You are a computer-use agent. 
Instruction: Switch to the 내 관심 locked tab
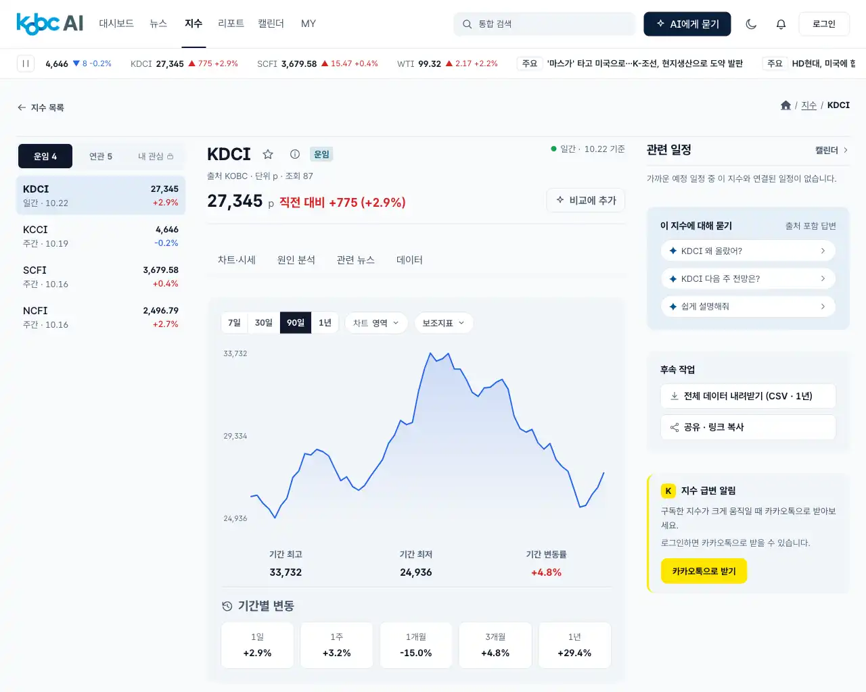coord(156,156)
